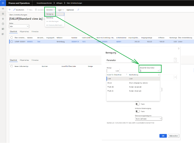Select all rows in the upper grid header
194x143 pixels.
tap(12, 37)
